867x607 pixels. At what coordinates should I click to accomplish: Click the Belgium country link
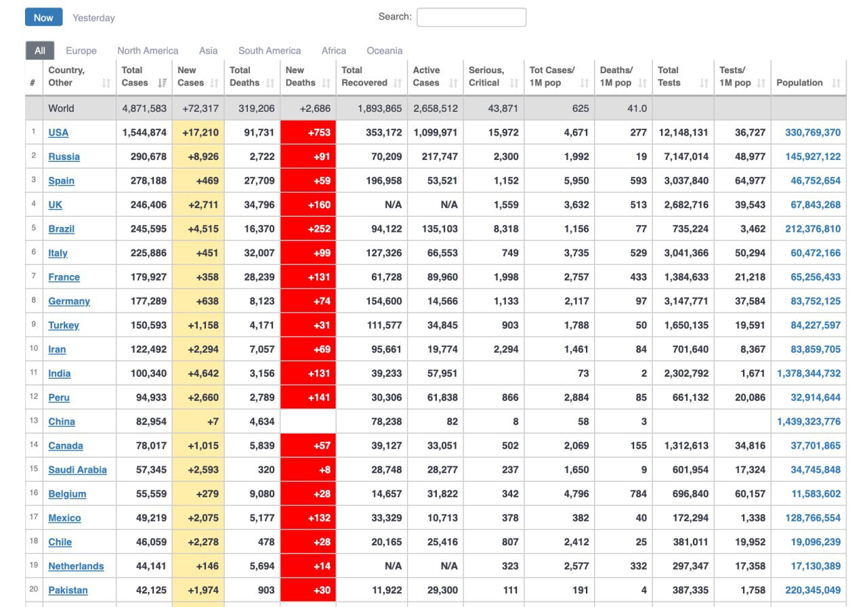click(x=67, y=494)
